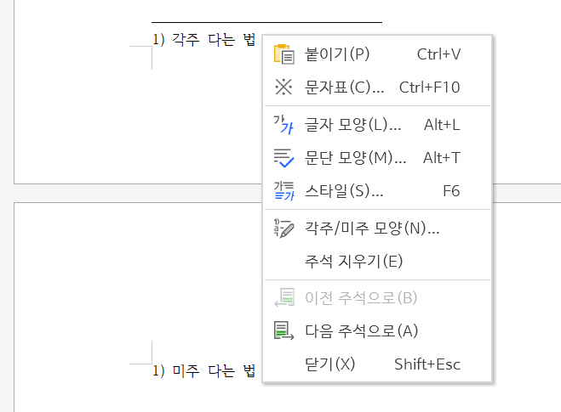Choose 주석 지우기(E) to delete annotation
Screen dimensions: 561x412
[377, 262]
